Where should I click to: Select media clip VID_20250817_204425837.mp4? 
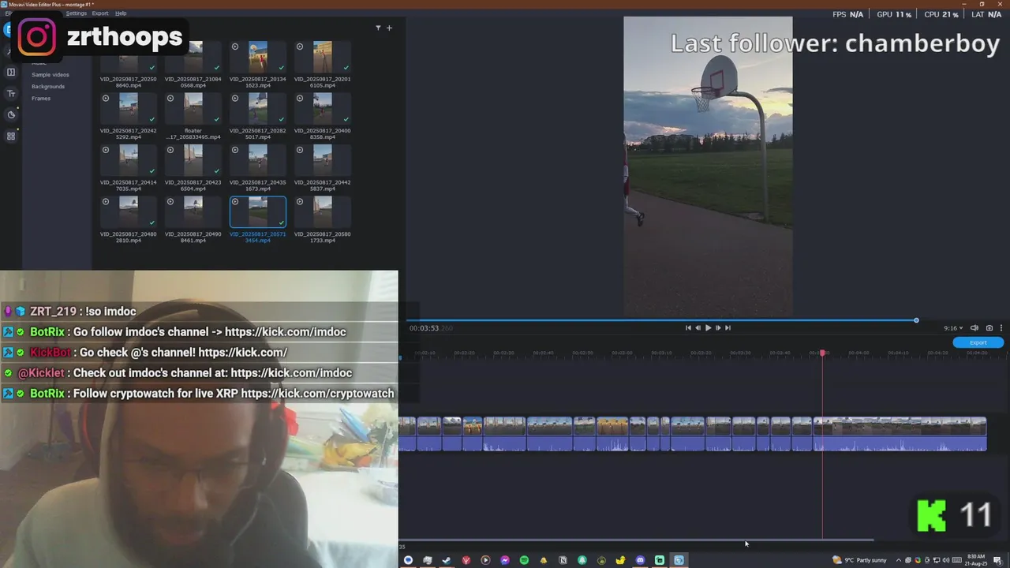(x=323, y=160)
